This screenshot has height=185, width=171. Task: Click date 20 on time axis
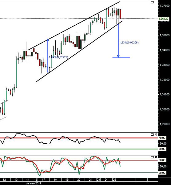point(79,179)
